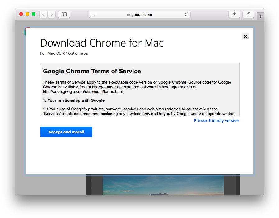Image resolution: width=279 pixels, height=218 pixels.
Task: Show all open tabs overview
Action: click(x=248, y=14)
